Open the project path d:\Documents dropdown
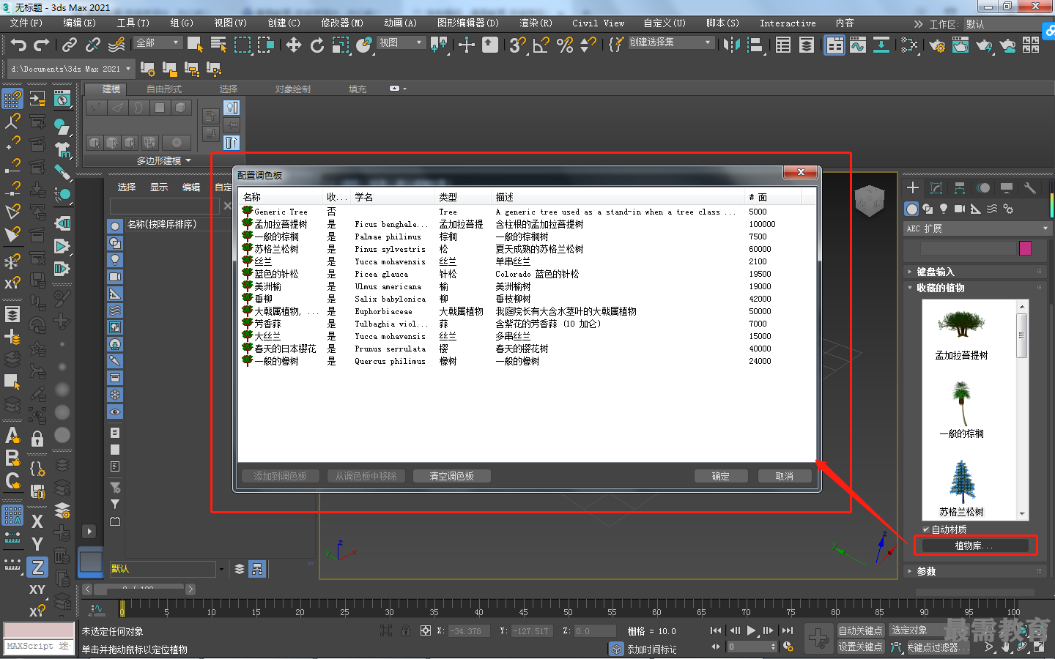The image size is (1055, 659). 70,69
